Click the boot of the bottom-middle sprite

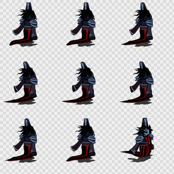92,153
